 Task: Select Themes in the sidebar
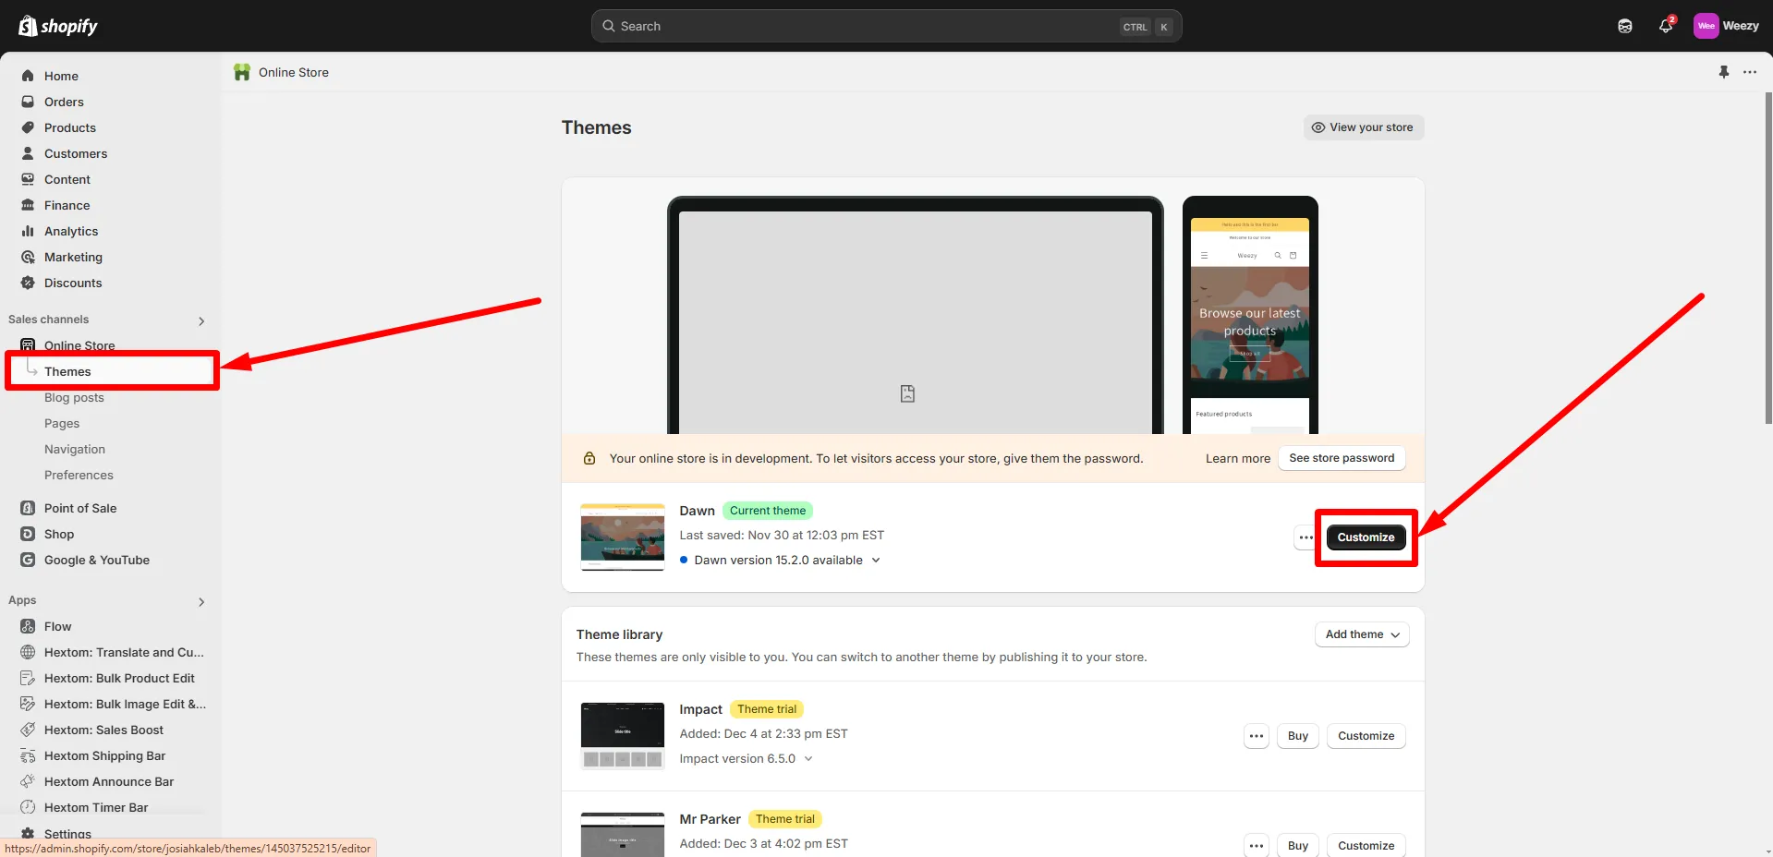pos(113,371)
